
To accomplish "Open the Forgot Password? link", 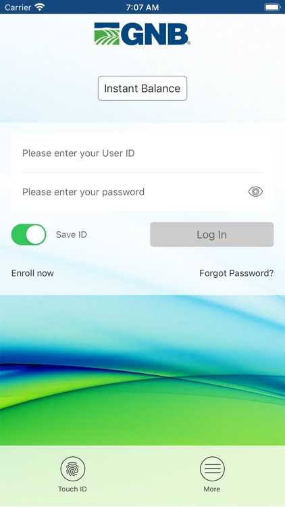I will pos(236,273).
